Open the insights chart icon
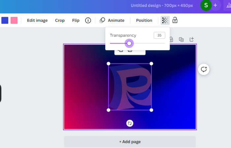 tap(228, 6)
